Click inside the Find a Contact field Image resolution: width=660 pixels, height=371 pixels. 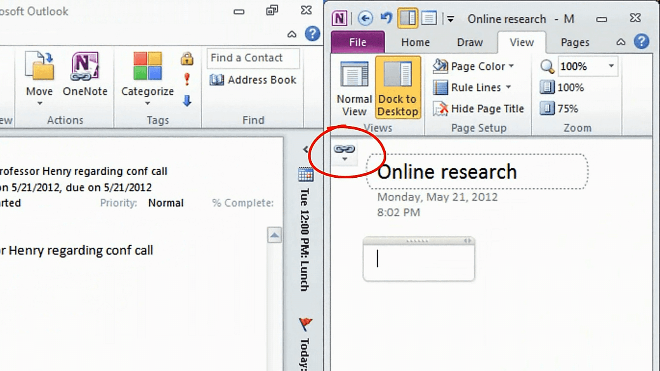pos(253,58)
